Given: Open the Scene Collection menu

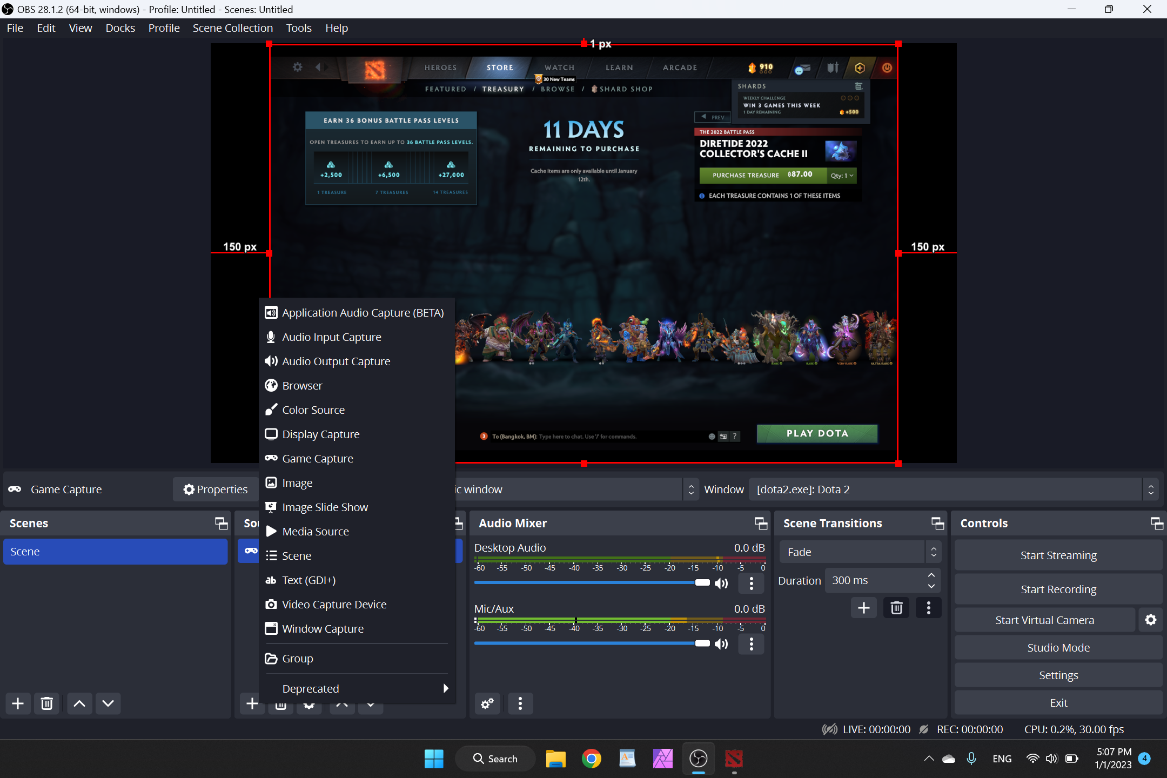Looking at the screenshot, I should click(x=232, y=28).
